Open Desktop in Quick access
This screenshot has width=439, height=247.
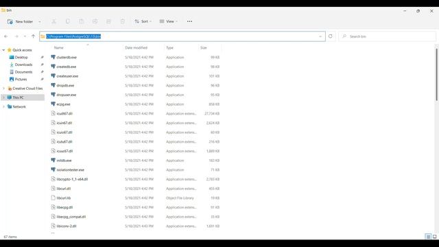click(21, 58)
